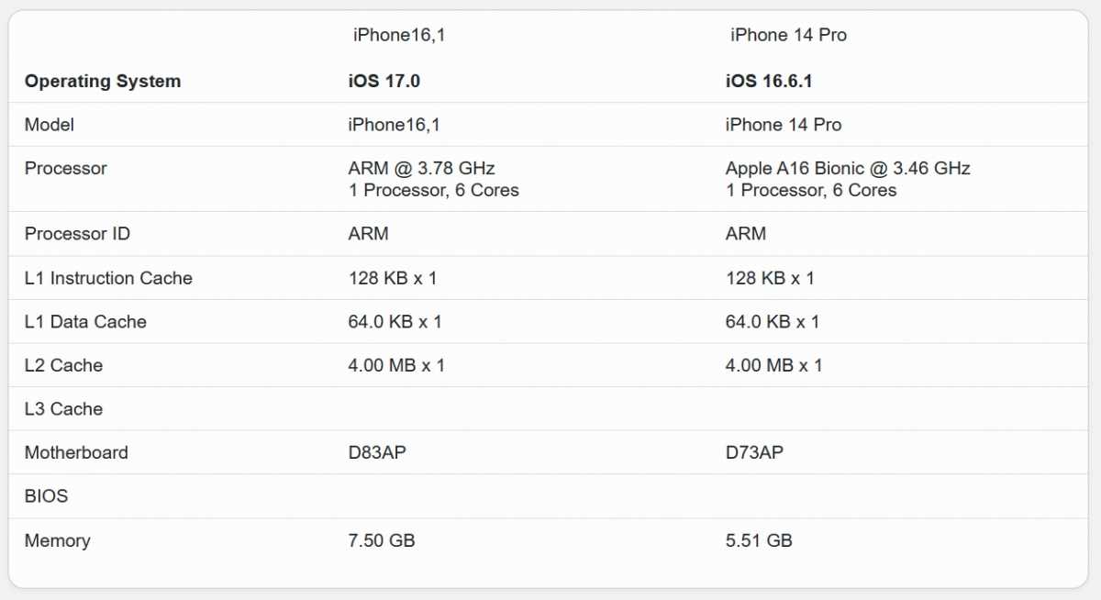Click the D83AP motherboard value
The image size is (1101, 600).
[x=377, y=452]
